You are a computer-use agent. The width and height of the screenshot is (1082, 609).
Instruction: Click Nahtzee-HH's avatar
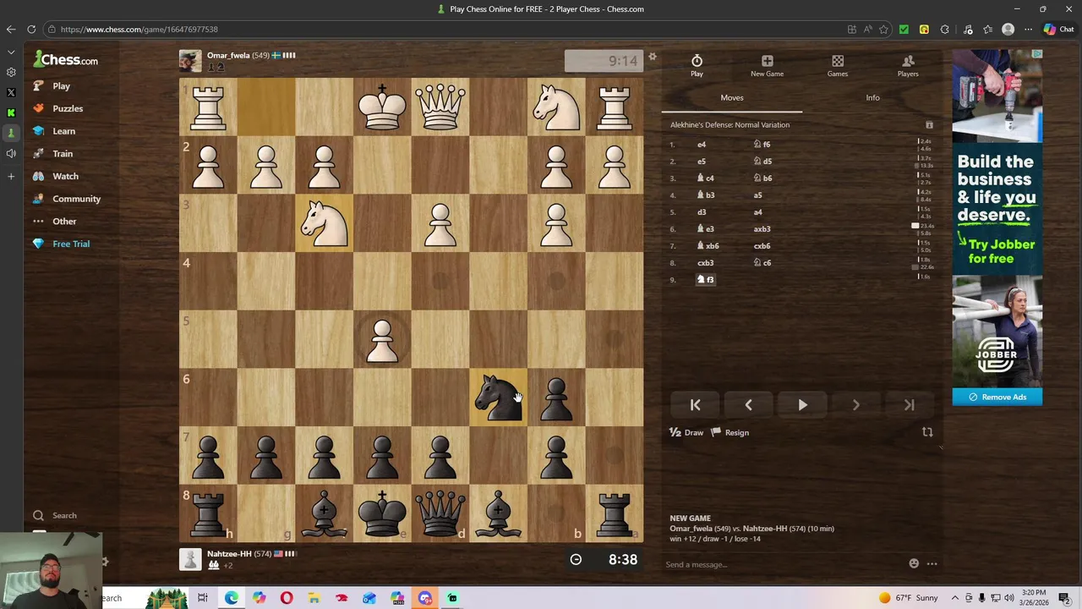coord(190,559)
